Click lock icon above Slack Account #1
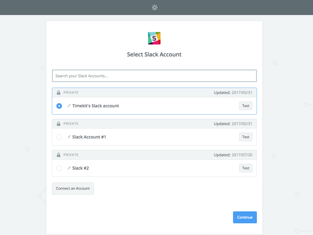This screenshot has height=235, width=313. click(x=59, y=124)
